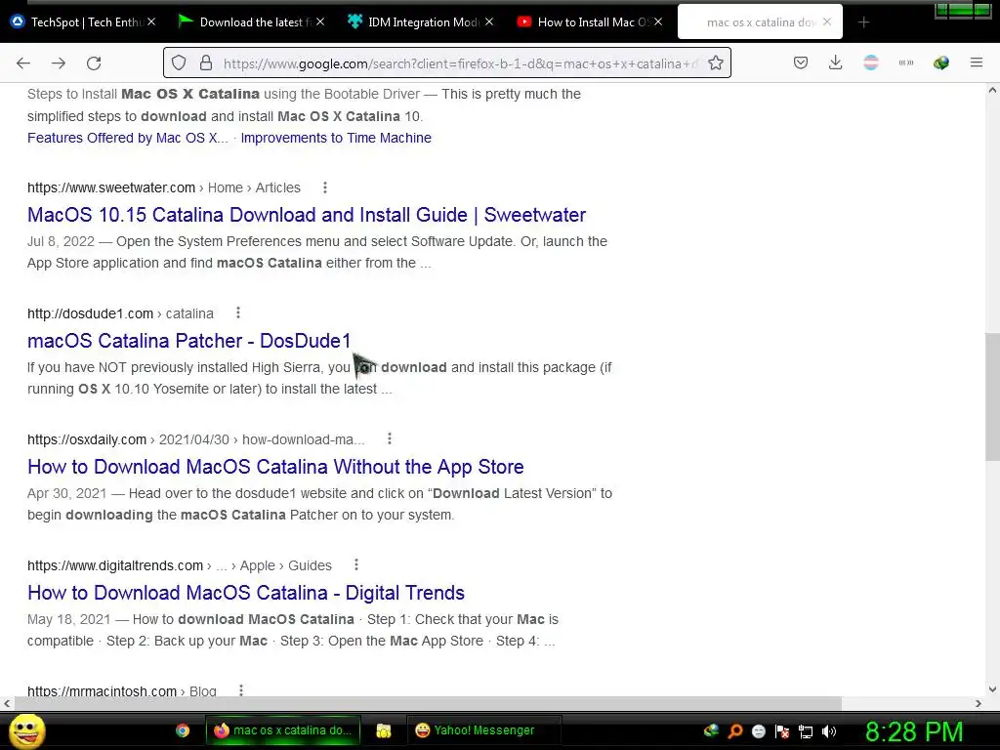1000x750 pixels.
Task: Save page to Pocket
Action: tap(801, 62)
